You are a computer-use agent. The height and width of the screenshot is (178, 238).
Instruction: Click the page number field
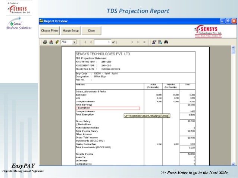pos(103,42)
